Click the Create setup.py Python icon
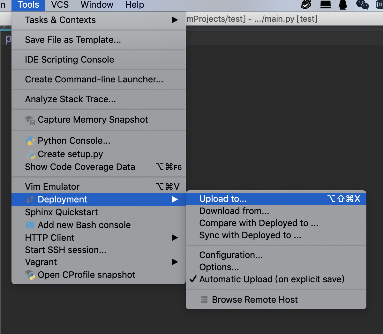Viewport: 383px width, 334px height. pos(30,154)
